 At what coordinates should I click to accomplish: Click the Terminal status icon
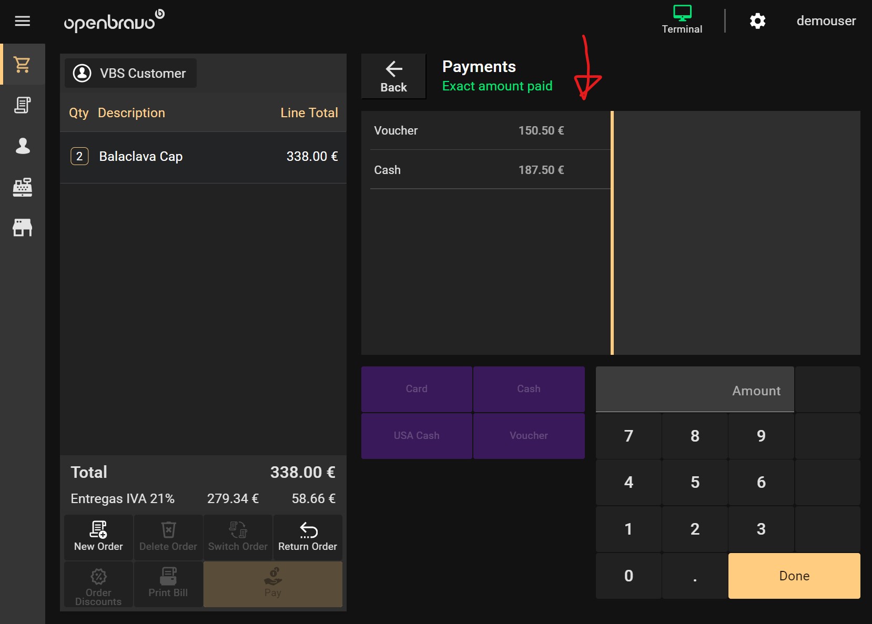point(682,20)
